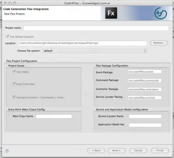Click the Event Package text field
Viewport: 174px width, 158px height.
coord(144,72)
